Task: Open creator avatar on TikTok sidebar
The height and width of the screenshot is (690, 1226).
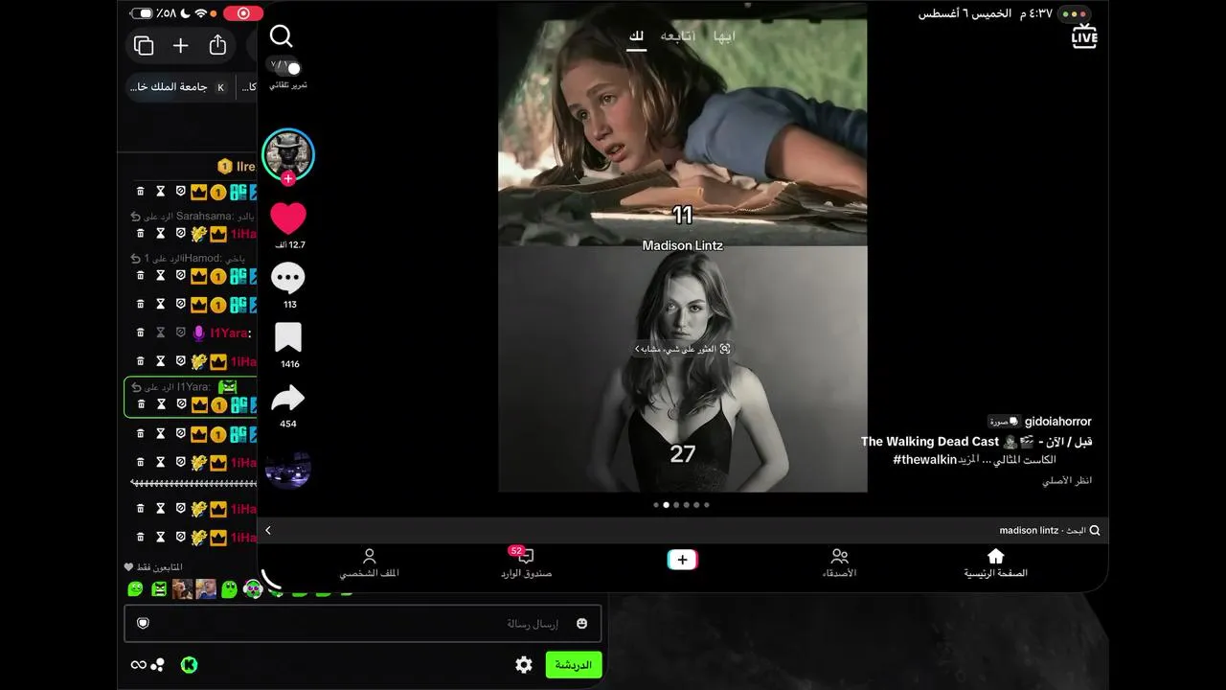Action: (x=287, y=153)
